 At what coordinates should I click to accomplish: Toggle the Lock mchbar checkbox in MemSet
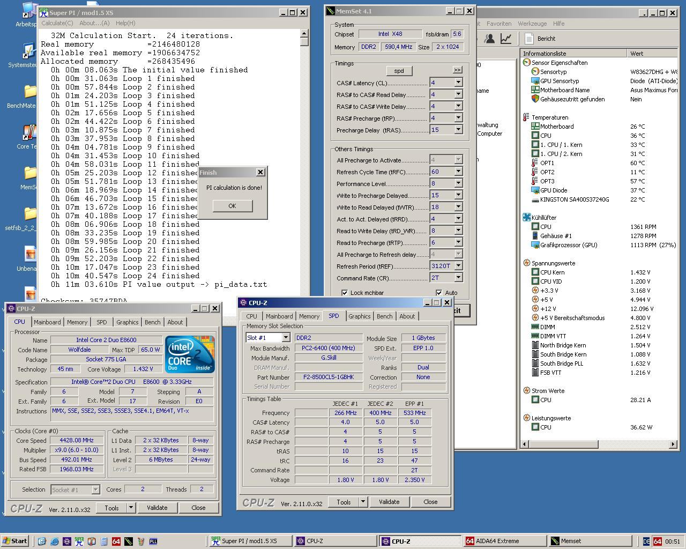click(x=345, y=293)
